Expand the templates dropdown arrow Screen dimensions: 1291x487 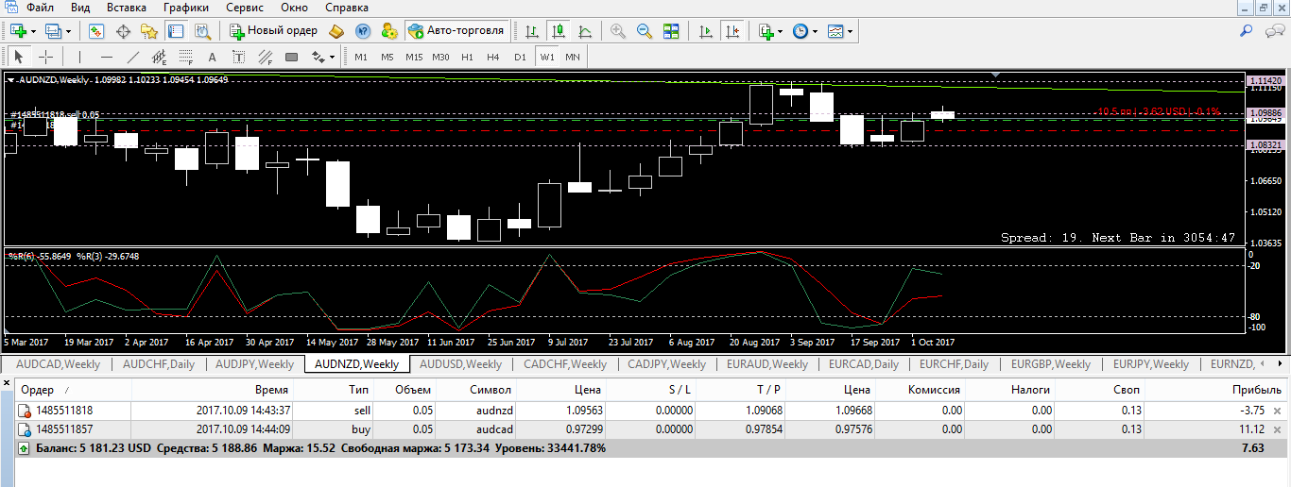(850, 31)
